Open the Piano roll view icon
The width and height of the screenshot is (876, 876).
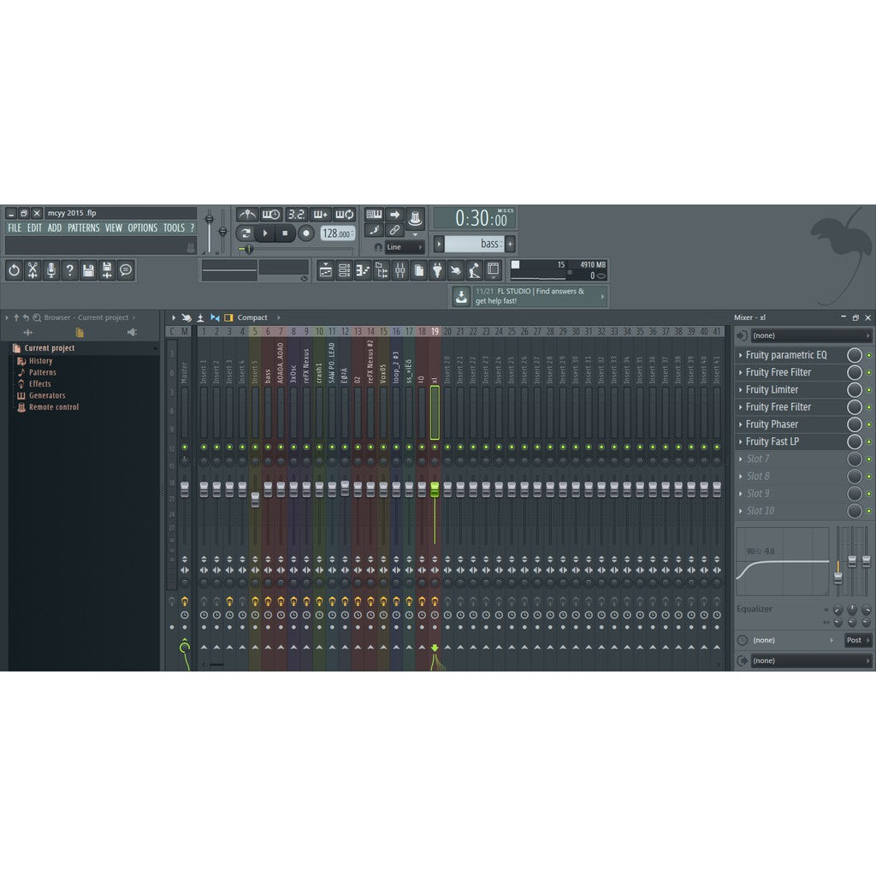(x=364, y=271)
